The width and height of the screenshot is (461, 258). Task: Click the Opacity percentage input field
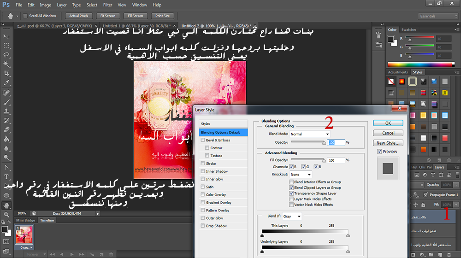click(336, 143)
